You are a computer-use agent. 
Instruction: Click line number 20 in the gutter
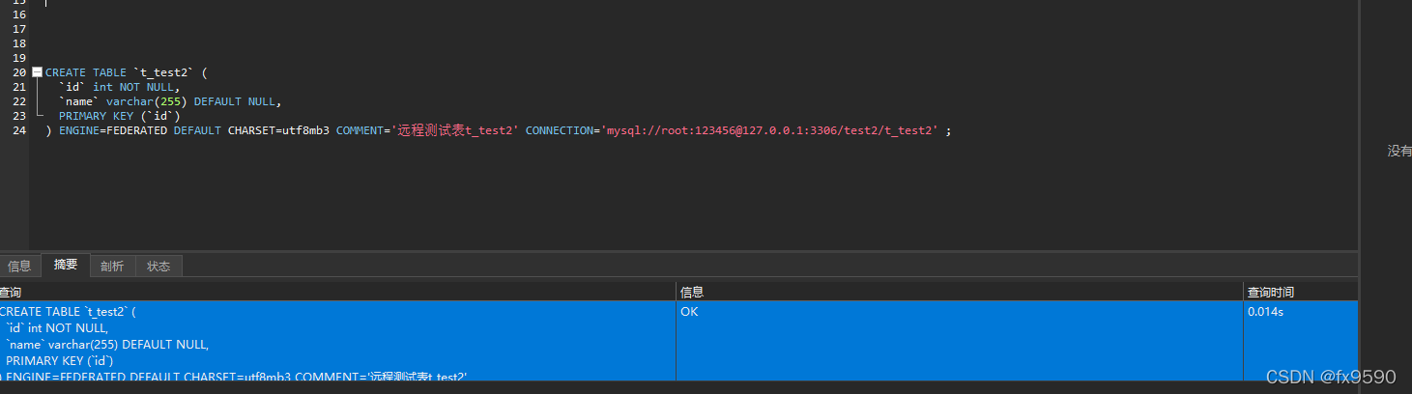(19, 72)
